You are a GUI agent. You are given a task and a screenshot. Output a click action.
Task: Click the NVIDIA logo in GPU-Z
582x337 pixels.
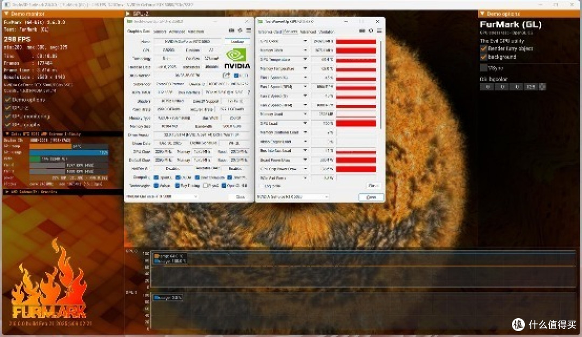237,58
